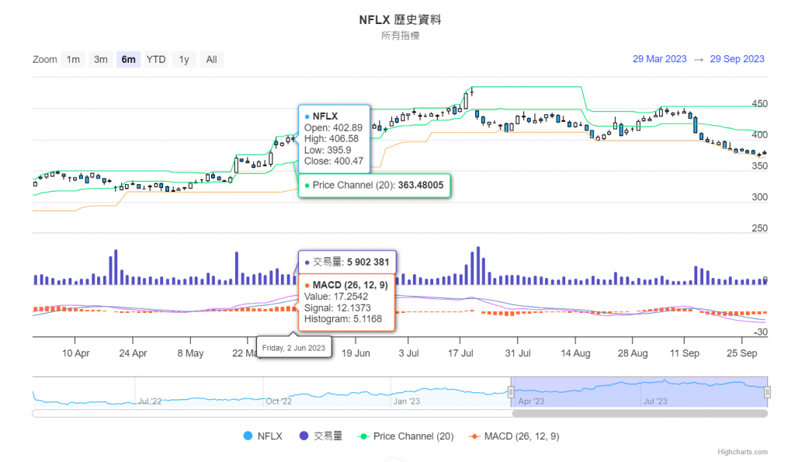Switch zoom range to YTD
795x462 pixels.
click(155, 59)
